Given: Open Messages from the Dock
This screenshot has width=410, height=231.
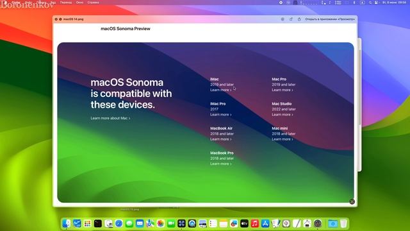Looking at the screenshot, I should pos(129,223).
